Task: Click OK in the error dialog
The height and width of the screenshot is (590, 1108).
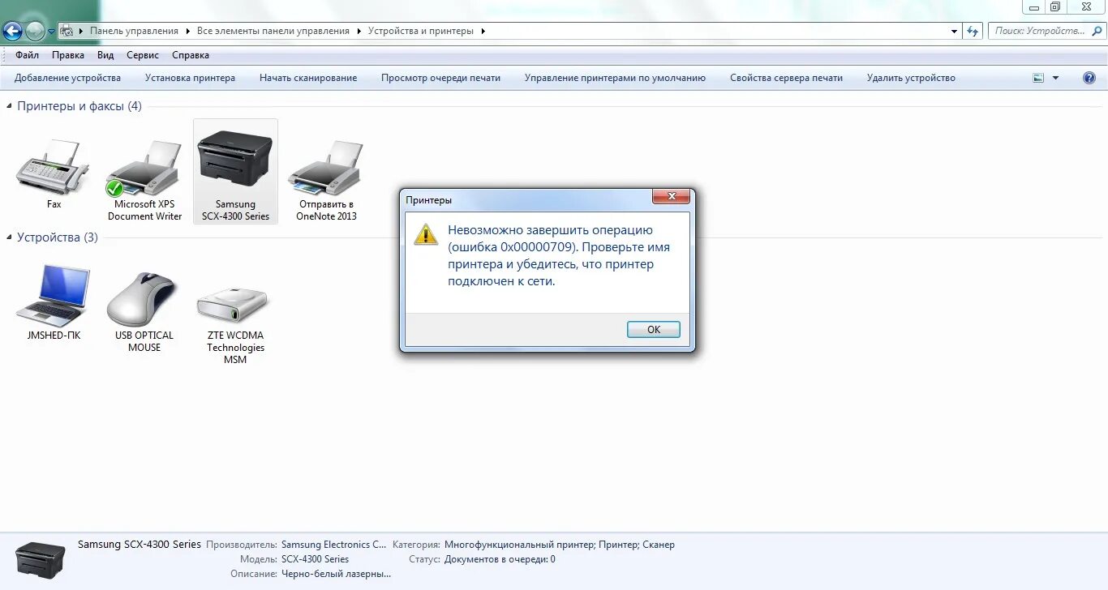Action: click(x=654, y=329)
